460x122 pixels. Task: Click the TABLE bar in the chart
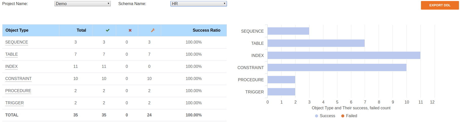point(316,43)
